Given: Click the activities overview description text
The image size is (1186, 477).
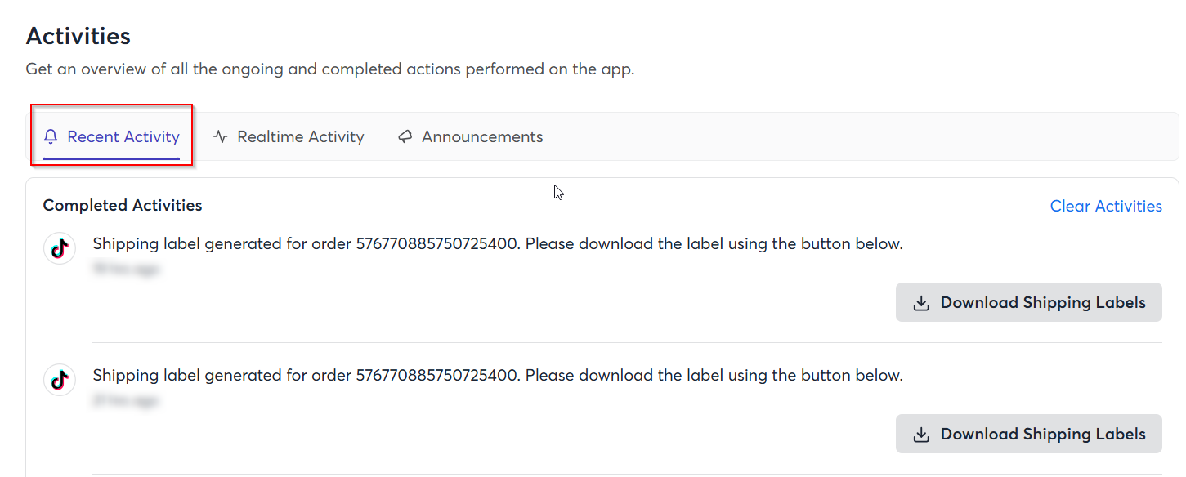Looking at the screenshot, I should [330, 69].
